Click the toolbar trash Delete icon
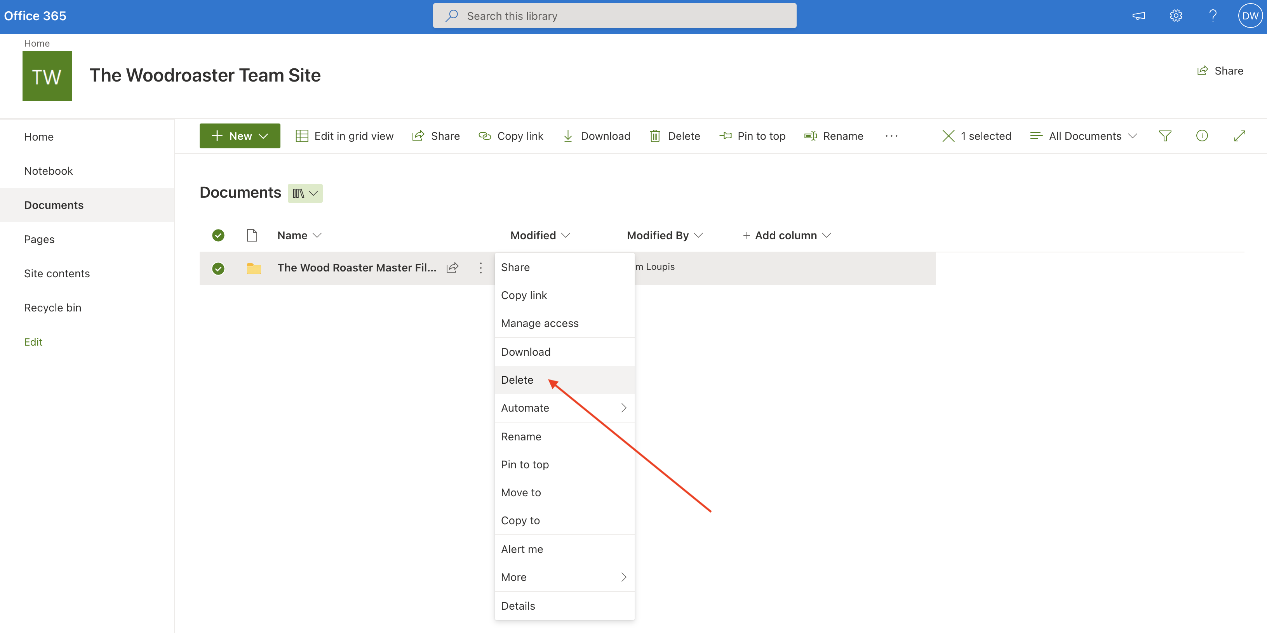1267x633 pixels. (654, 136)
